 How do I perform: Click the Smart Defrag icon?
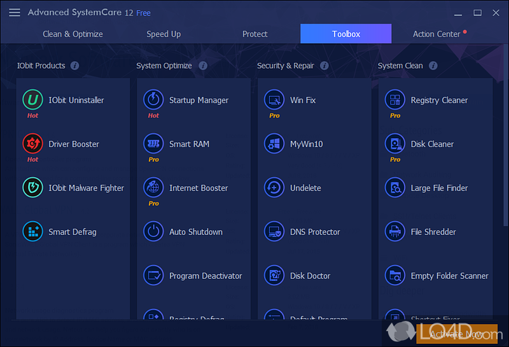click(x=32, y=232)
